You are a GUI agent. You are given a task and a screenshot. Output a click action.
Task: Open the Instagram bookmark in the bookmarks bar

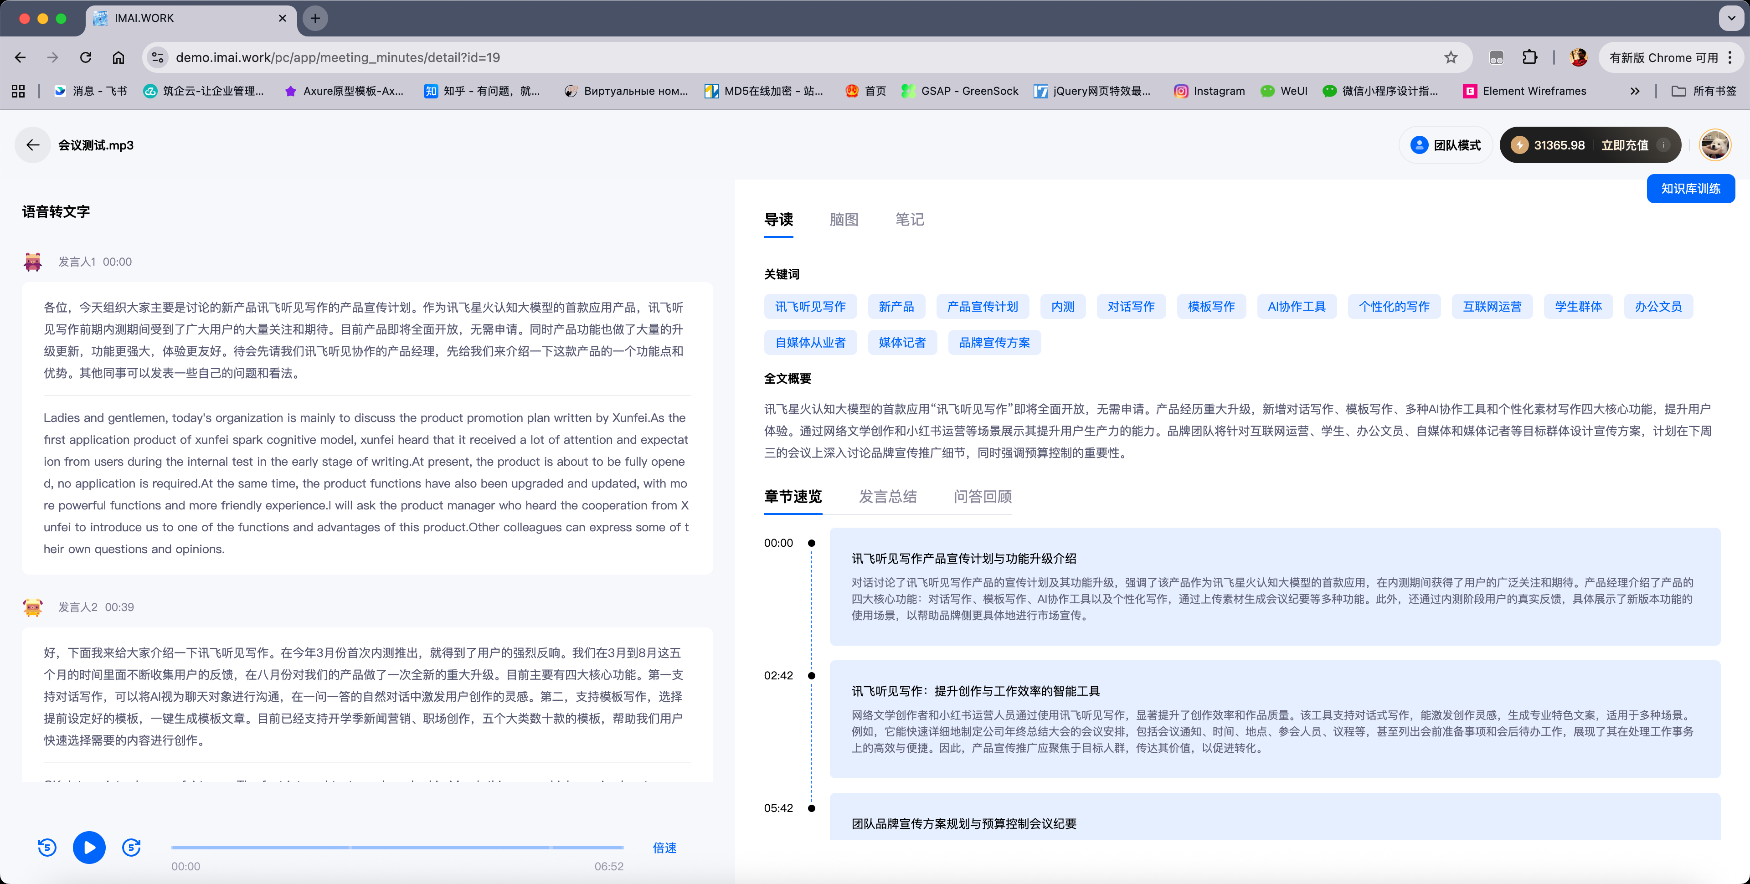pos(1210,90)
